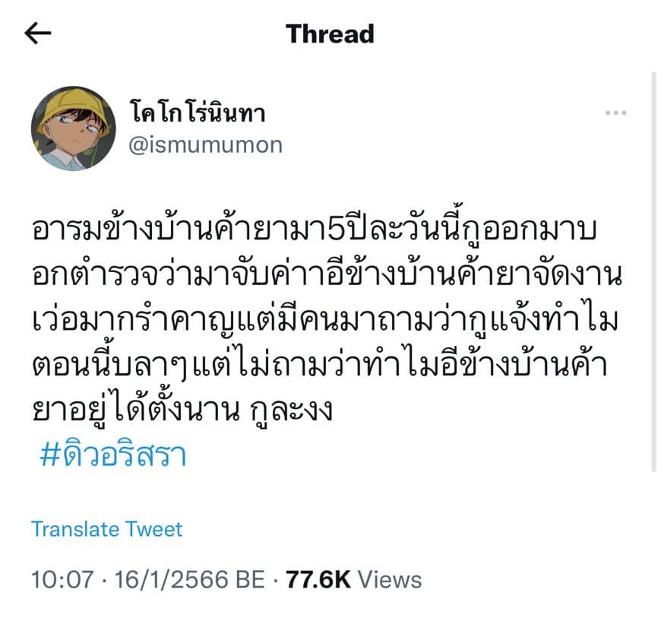Click the Translate Tweet link
Screen dimensions: 661x637
(x=106, y=529)
